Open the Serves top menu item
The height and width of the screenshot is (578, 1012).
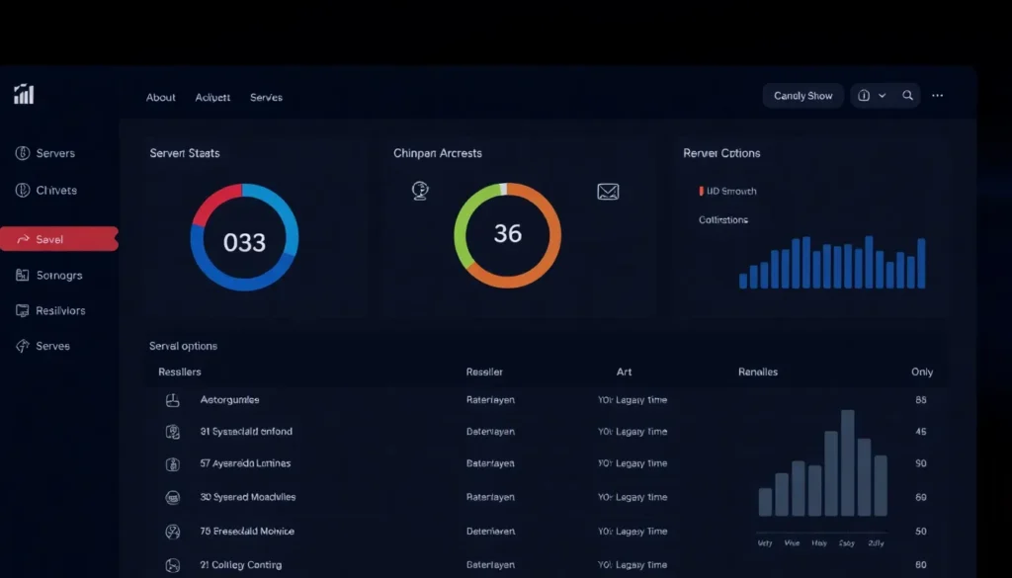266,98
